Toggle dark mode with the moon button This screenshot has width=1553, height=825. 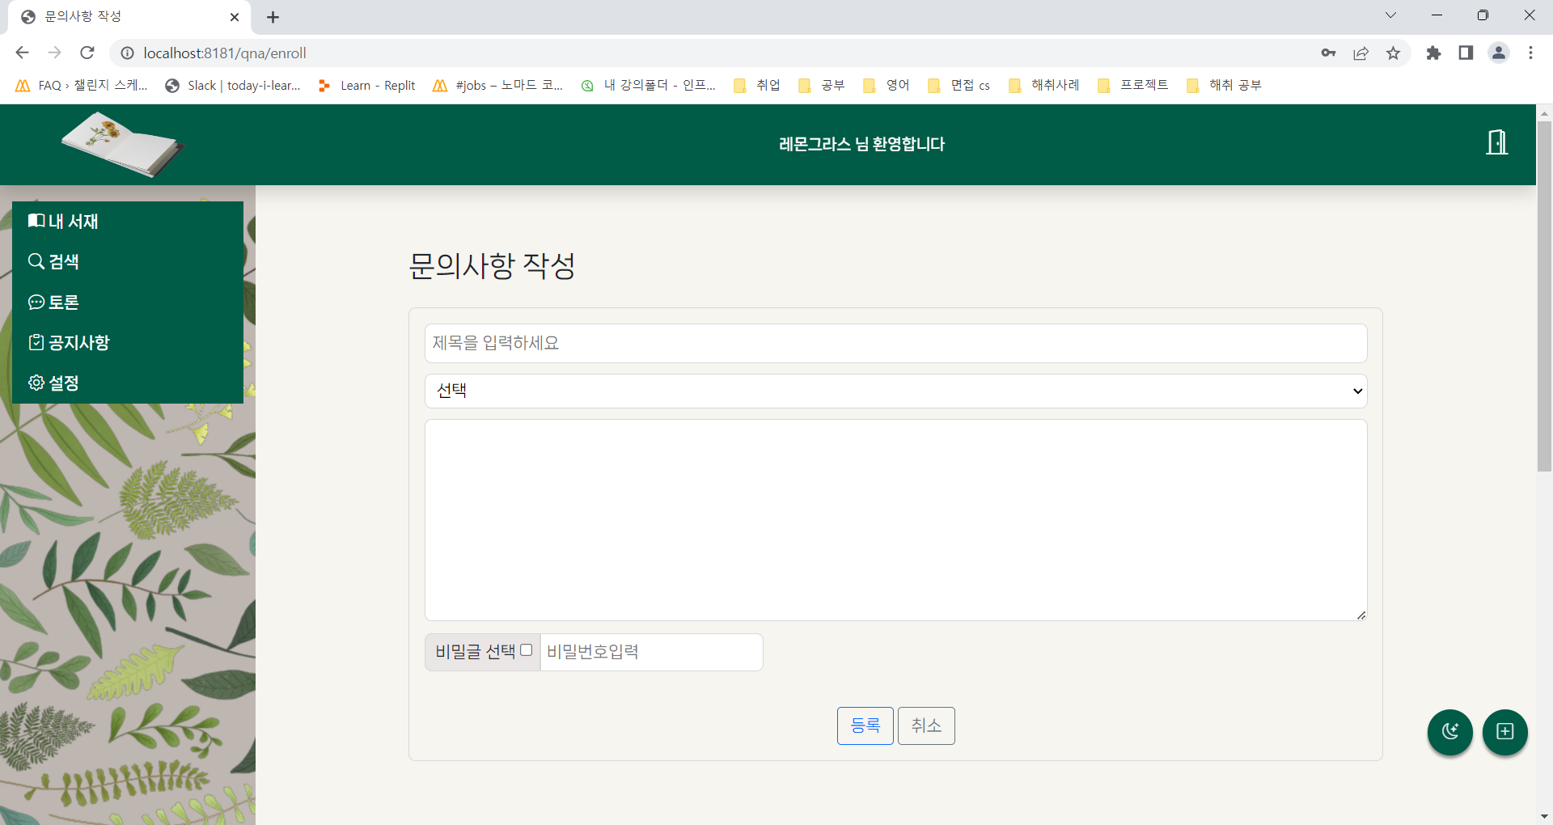point(1449,732)
